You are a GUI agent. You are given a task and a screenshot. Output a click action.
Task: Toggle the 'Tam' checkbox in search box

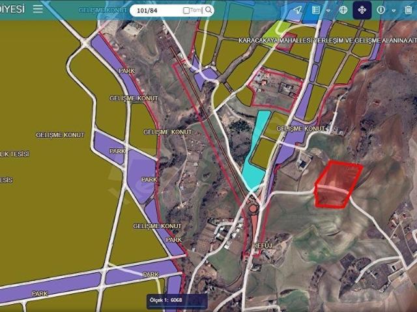186,10
